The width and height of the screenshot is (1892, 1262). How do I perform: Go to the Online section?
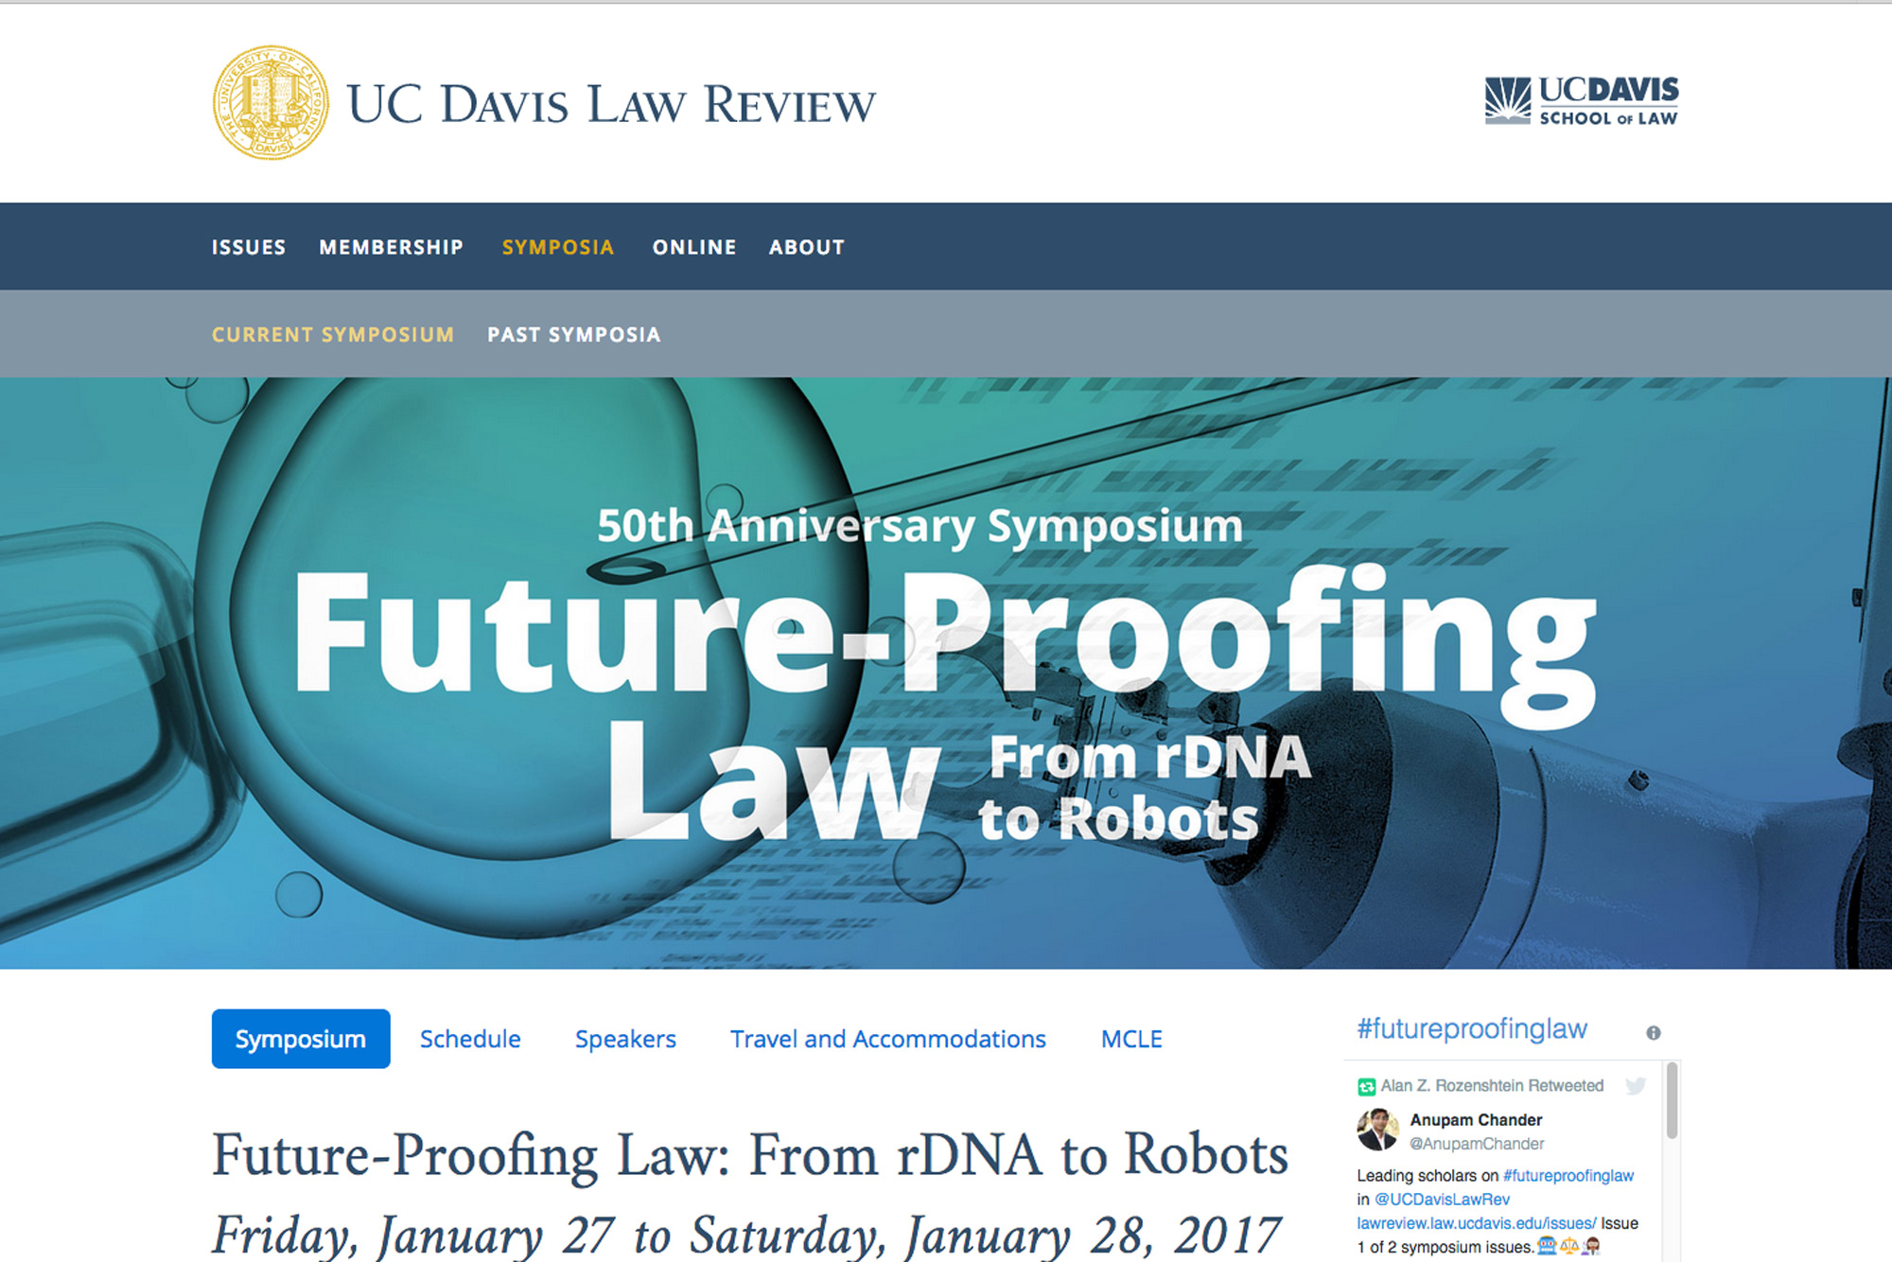pyautogui.click(x=693, y=247)
